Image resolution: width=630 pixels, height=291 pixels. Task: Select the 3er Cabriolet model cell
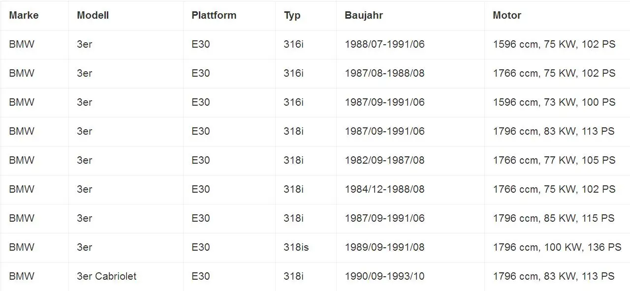(107, 276)
